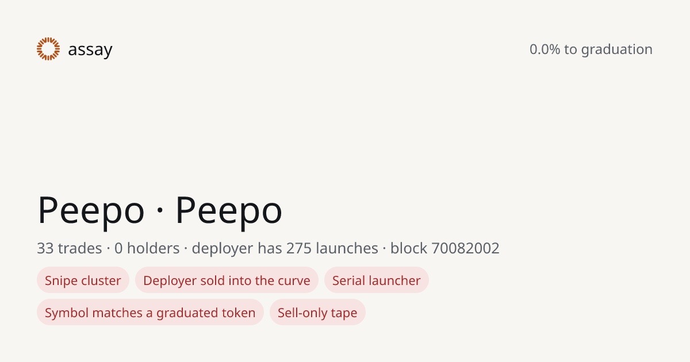This screenshot has width=690, height=362.
Task: Select the 'Sell-only tape' tag
Action: [317, 313]
